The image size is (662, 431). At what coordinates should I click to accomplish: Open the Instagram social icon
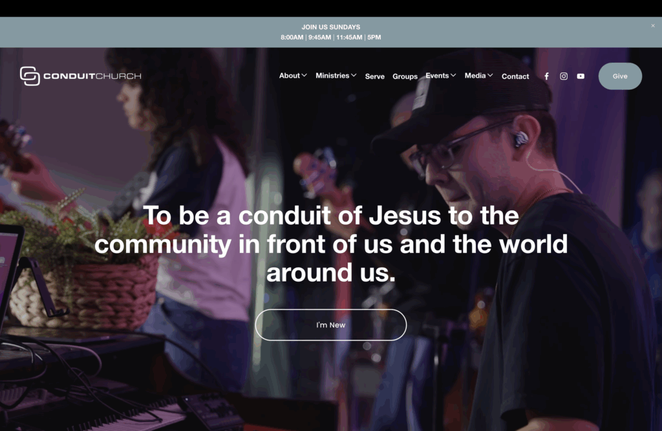tap(564, 76)
